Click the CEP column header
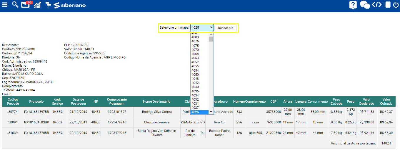 pyautogui.click(x=274, y=101)
